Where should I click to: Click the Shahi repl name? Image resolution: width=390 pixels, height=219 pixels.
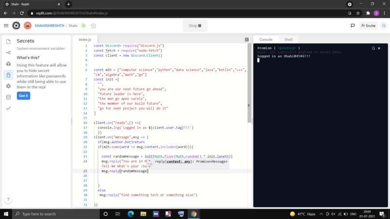pyautogui.click(x=73, y=26)
